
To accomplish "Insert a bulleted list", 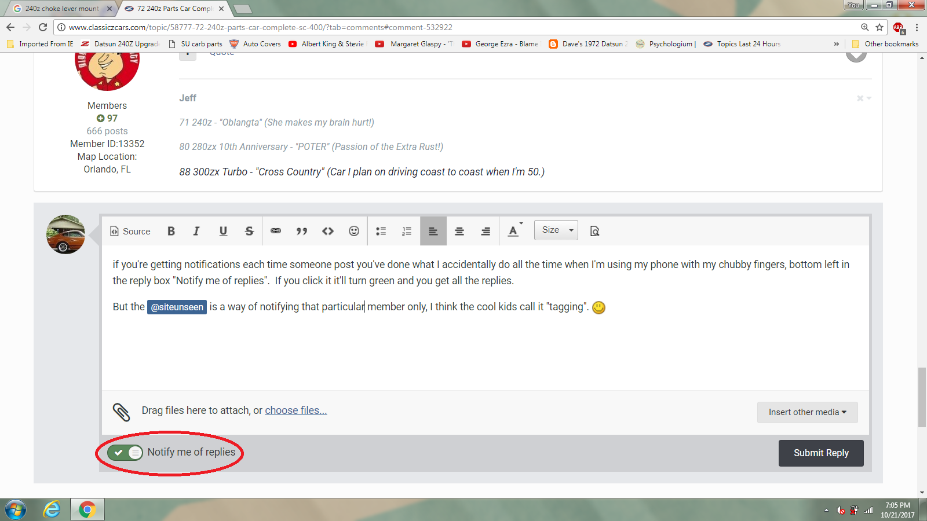I will [x=381, y=231].
